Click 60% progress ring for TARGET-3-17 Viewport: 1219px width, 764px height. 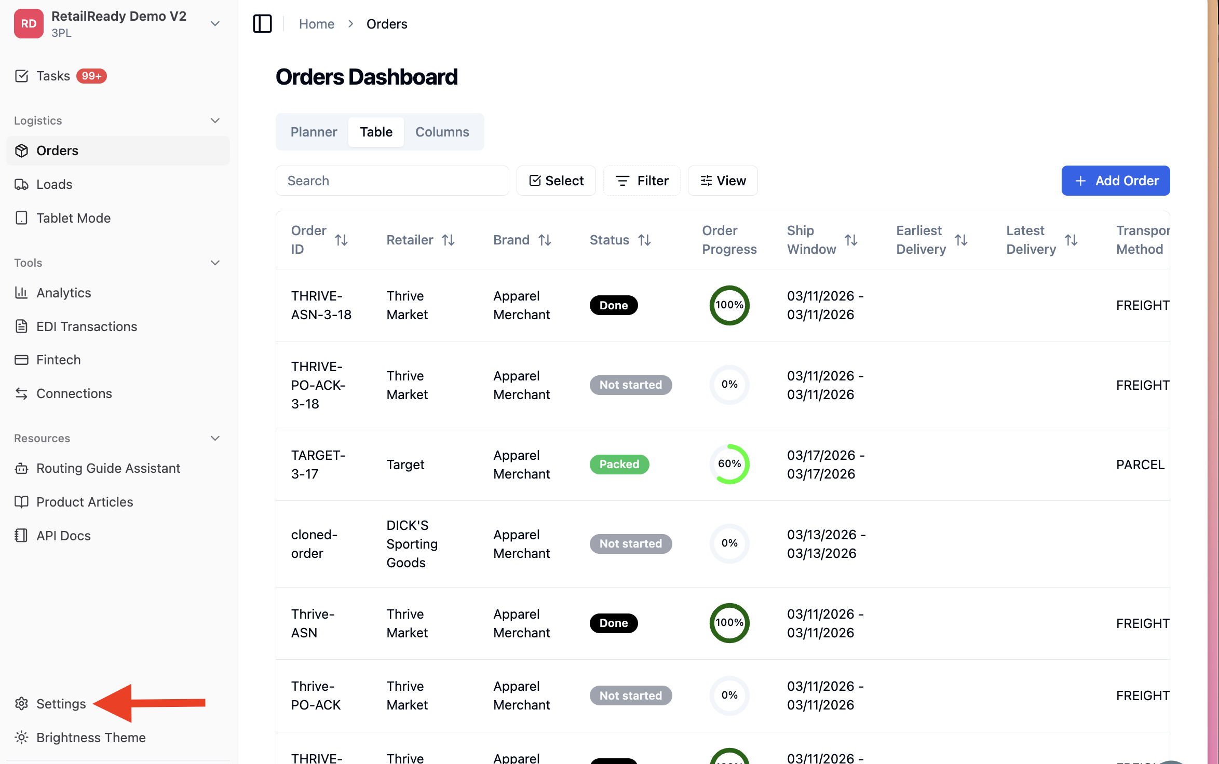729,464
